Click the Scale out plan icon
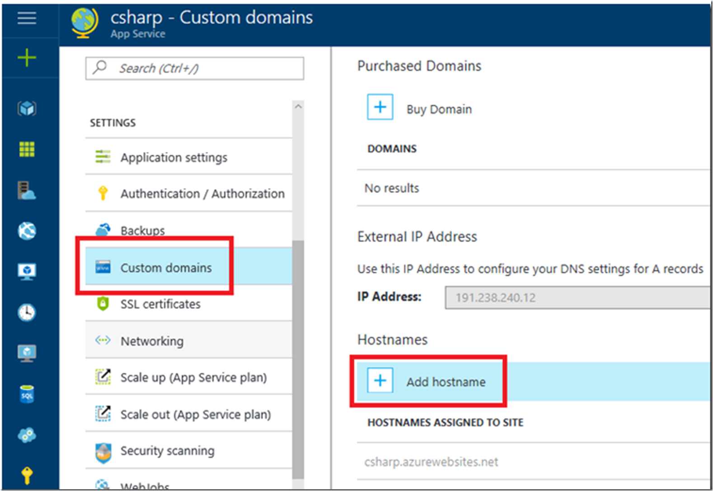 pyautogui.click(x=103, y=413)
